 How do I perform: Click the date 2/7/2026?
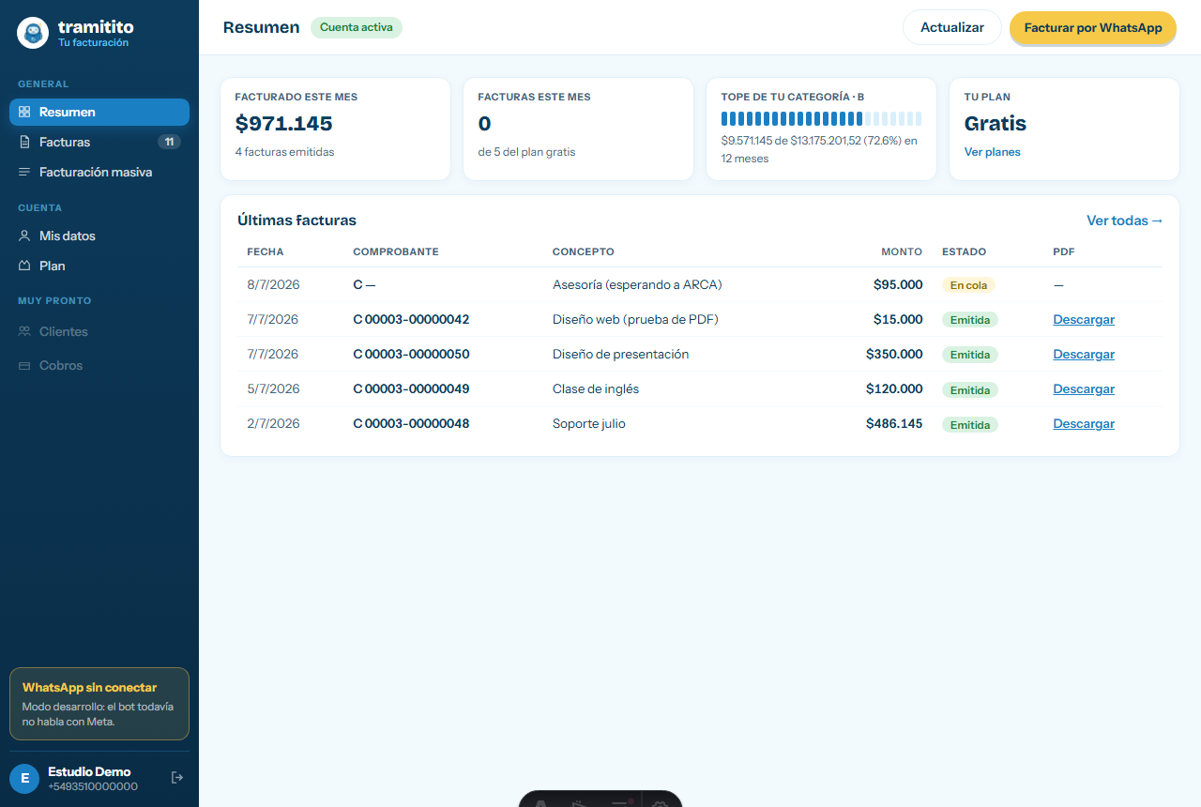click(x=273, y=423)
